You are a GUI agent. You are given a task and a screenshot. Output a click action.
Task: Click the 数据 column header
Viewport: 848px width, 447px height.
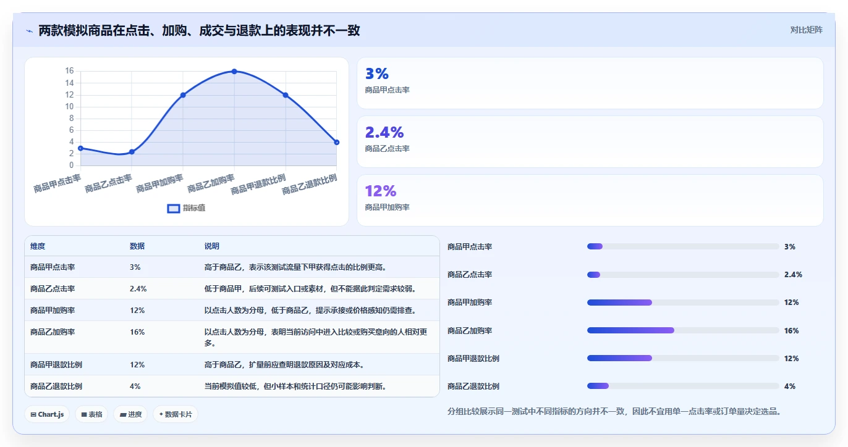click(x=137, y=246)
